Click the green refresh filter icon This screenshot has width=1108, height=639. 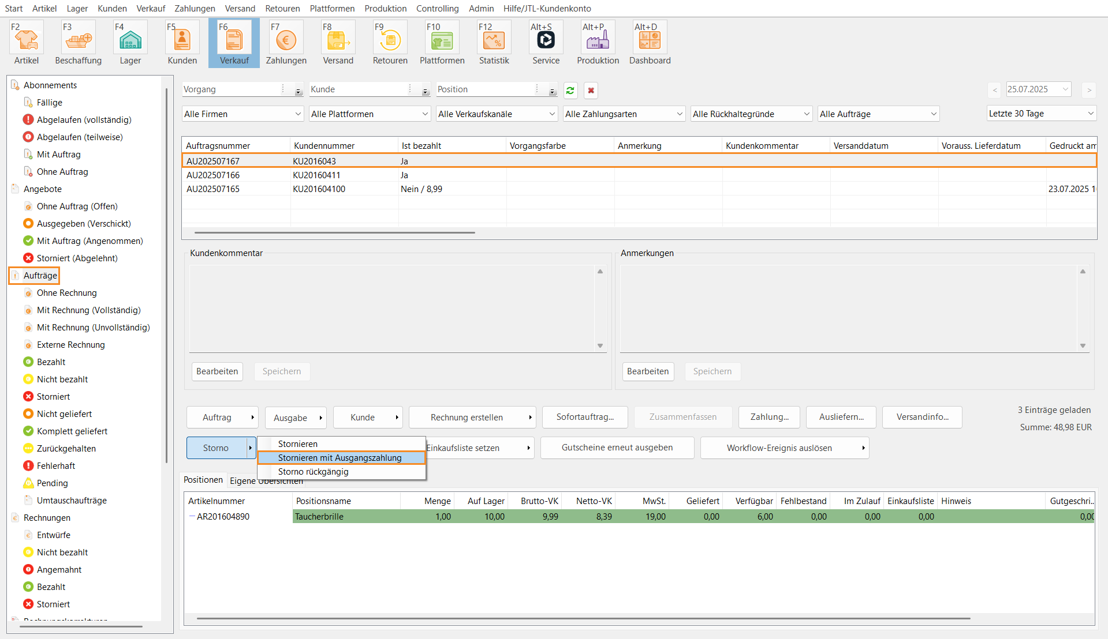coord(570,91)
